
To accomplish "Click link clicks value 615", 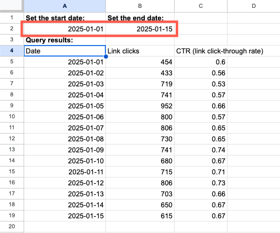I will tap(140, 216).
